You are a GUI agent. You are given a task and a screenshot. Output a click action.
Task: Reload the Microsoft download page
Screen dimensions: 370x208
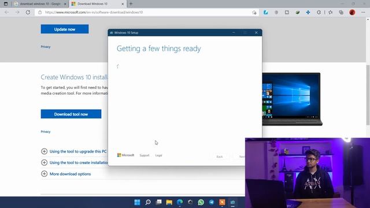[x=28, y=12]
